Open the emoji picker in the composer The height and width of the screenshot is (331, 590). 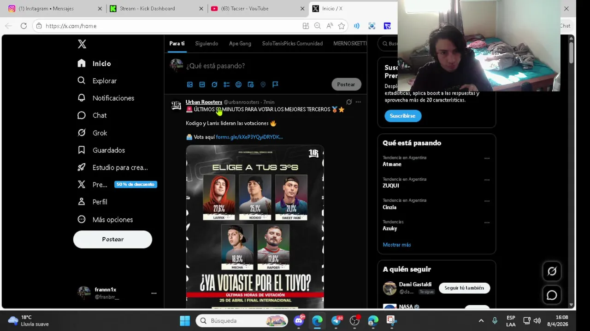click(238, 85)
